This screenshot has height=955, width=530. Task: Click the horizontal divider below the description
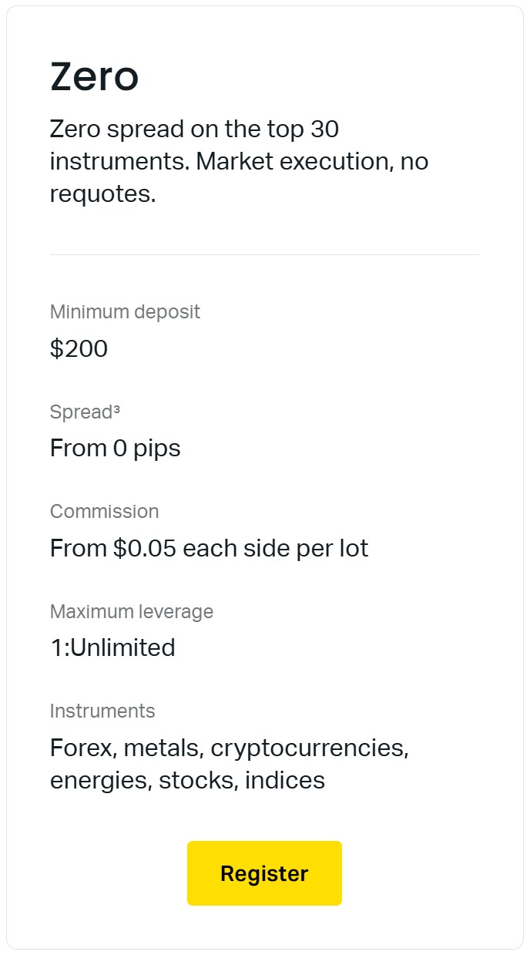point(264,254)
